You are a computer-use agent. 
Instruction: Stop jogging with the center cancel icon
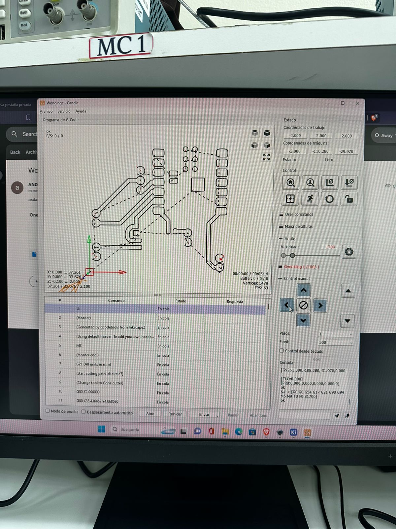tap(303, 305)
